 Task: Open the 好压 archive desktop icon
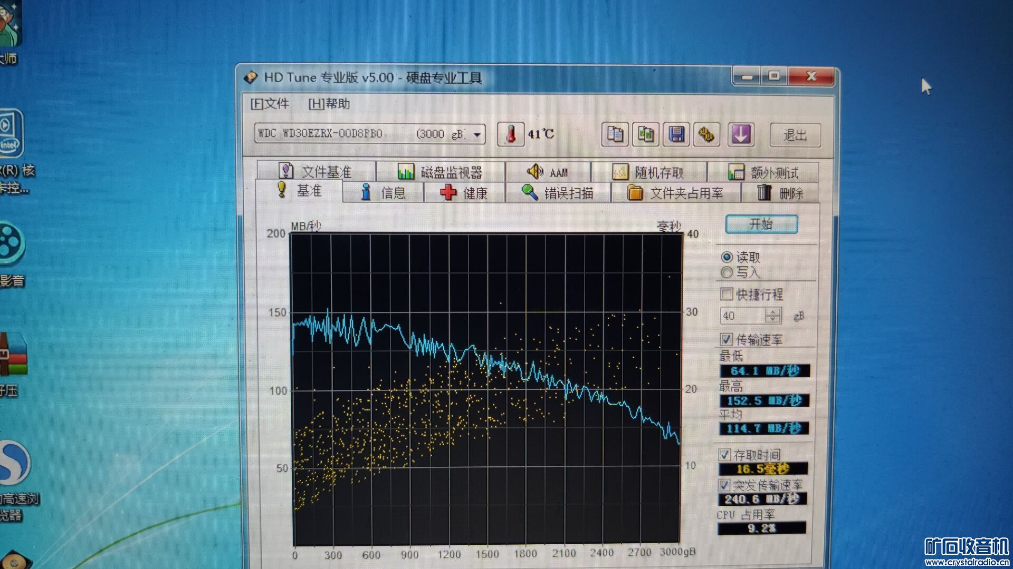coord(13,354)
